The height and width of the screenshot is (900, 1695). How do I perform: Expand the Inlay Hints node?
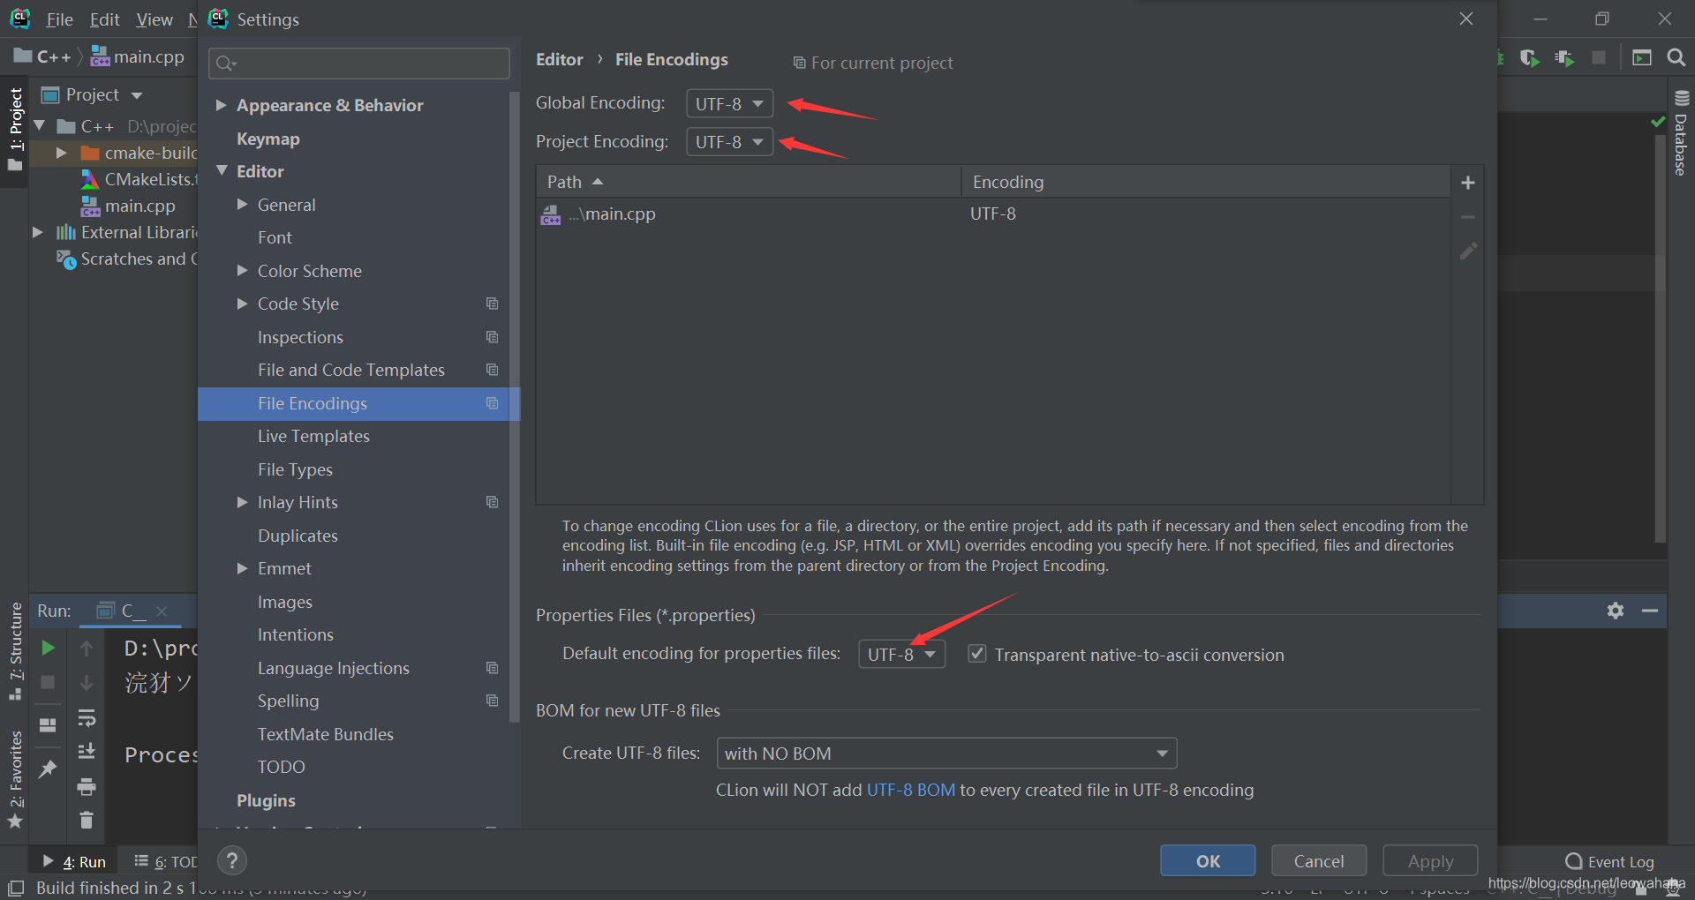(242, 502)
